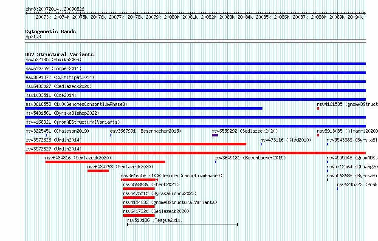Click nsv5563688 variant label
The image size is (378, 241).
coord(352,176)
